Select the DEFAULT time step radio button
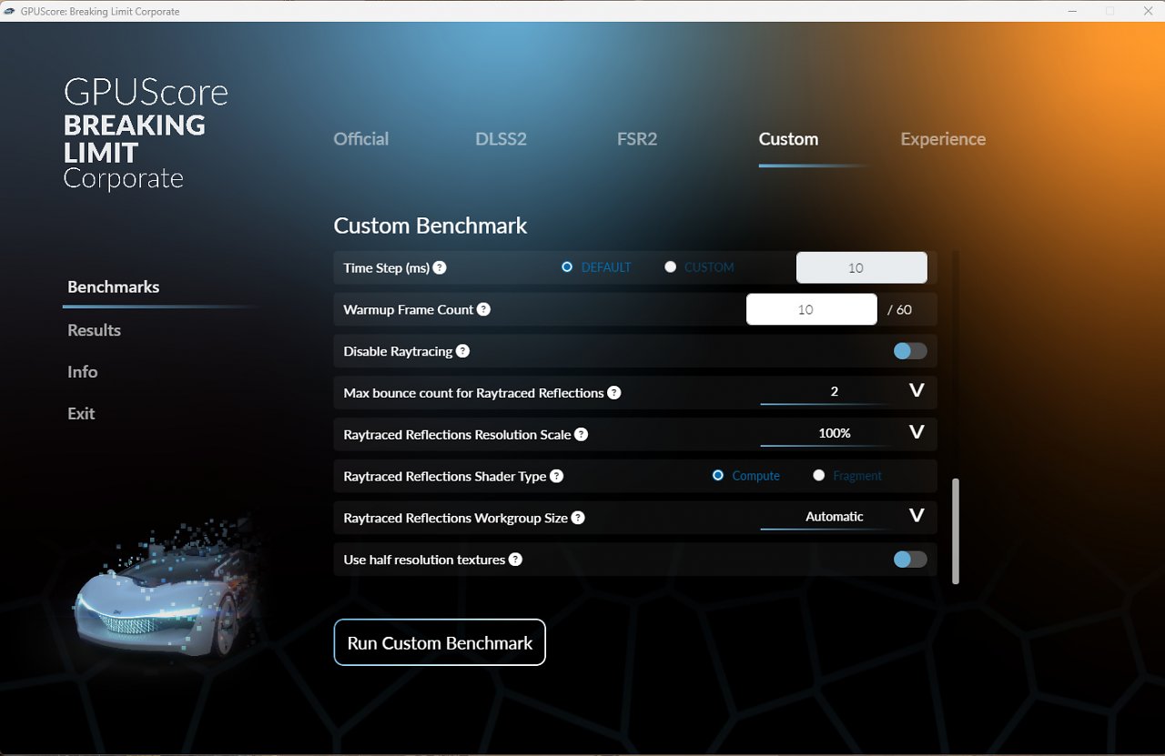The width and height of the screenshot is (1165, 756). point(567,267)
